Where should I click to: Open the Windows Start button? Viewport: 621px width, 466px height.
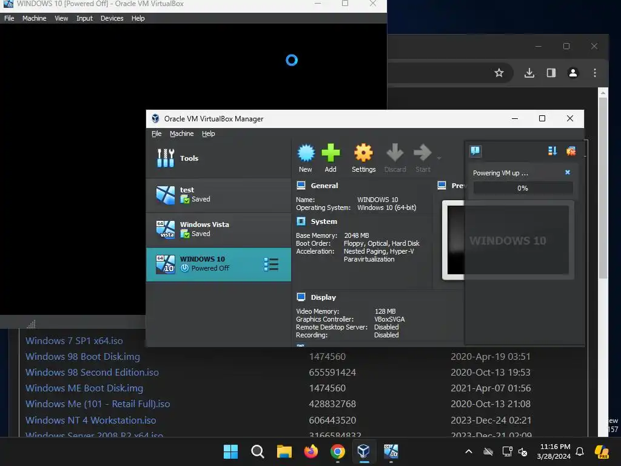230,451
